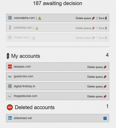Image resolution: width=116 pixels, height=128 pixels.
Task: Click the warning icon beside shaadi.com
Action: pyautogui.click(x=34, y=38)
